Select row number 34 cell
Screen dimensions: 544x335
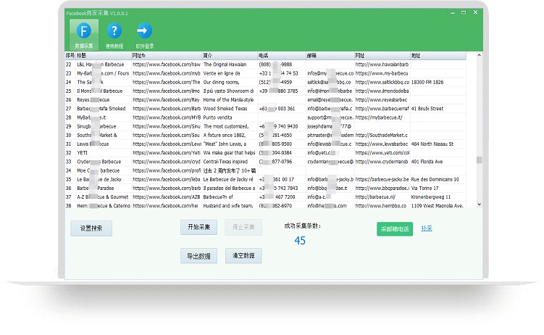(x=70, y=170)
